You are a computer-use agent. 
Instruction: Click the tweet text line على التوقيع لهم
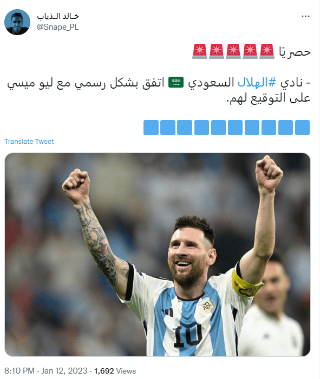tap(269, 98)
